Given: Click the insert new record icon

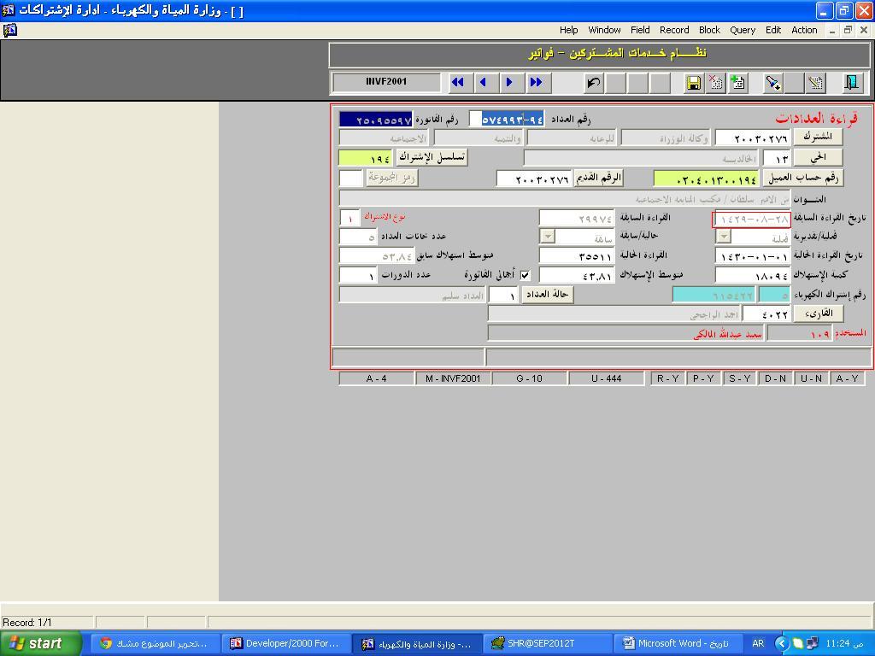Looking at the screenshot, I should pos(737,83).
